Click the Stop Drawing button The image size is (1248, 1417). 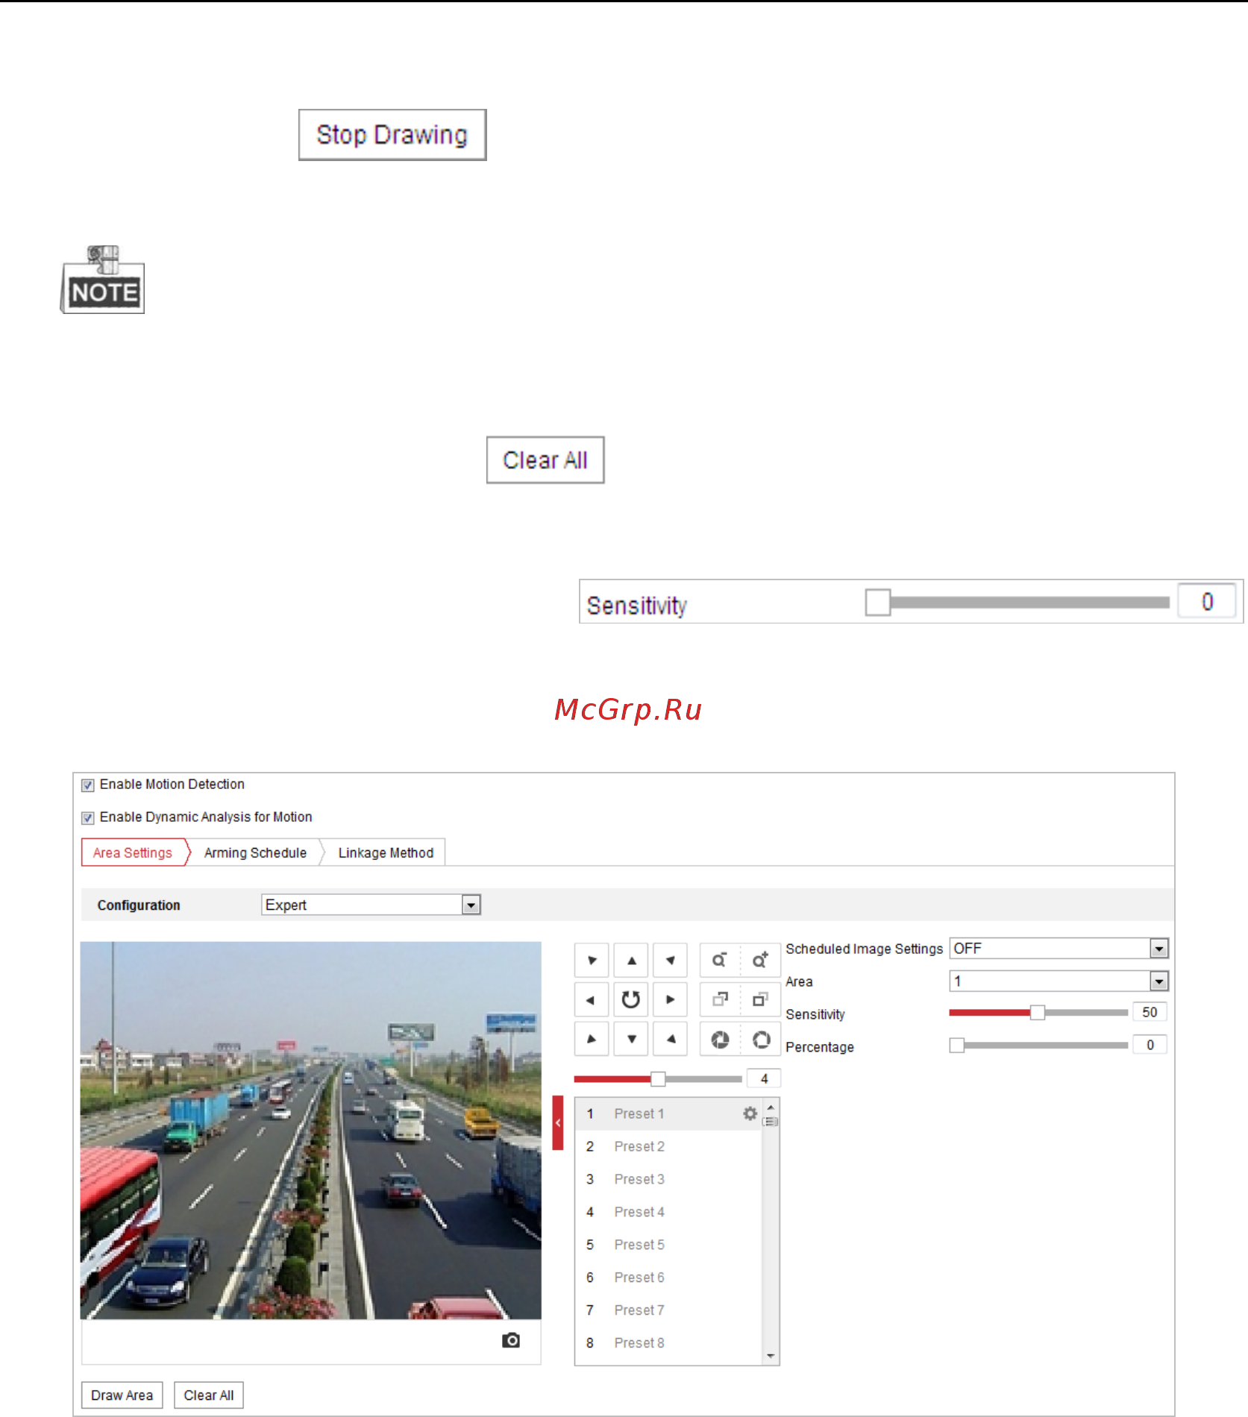392,135
